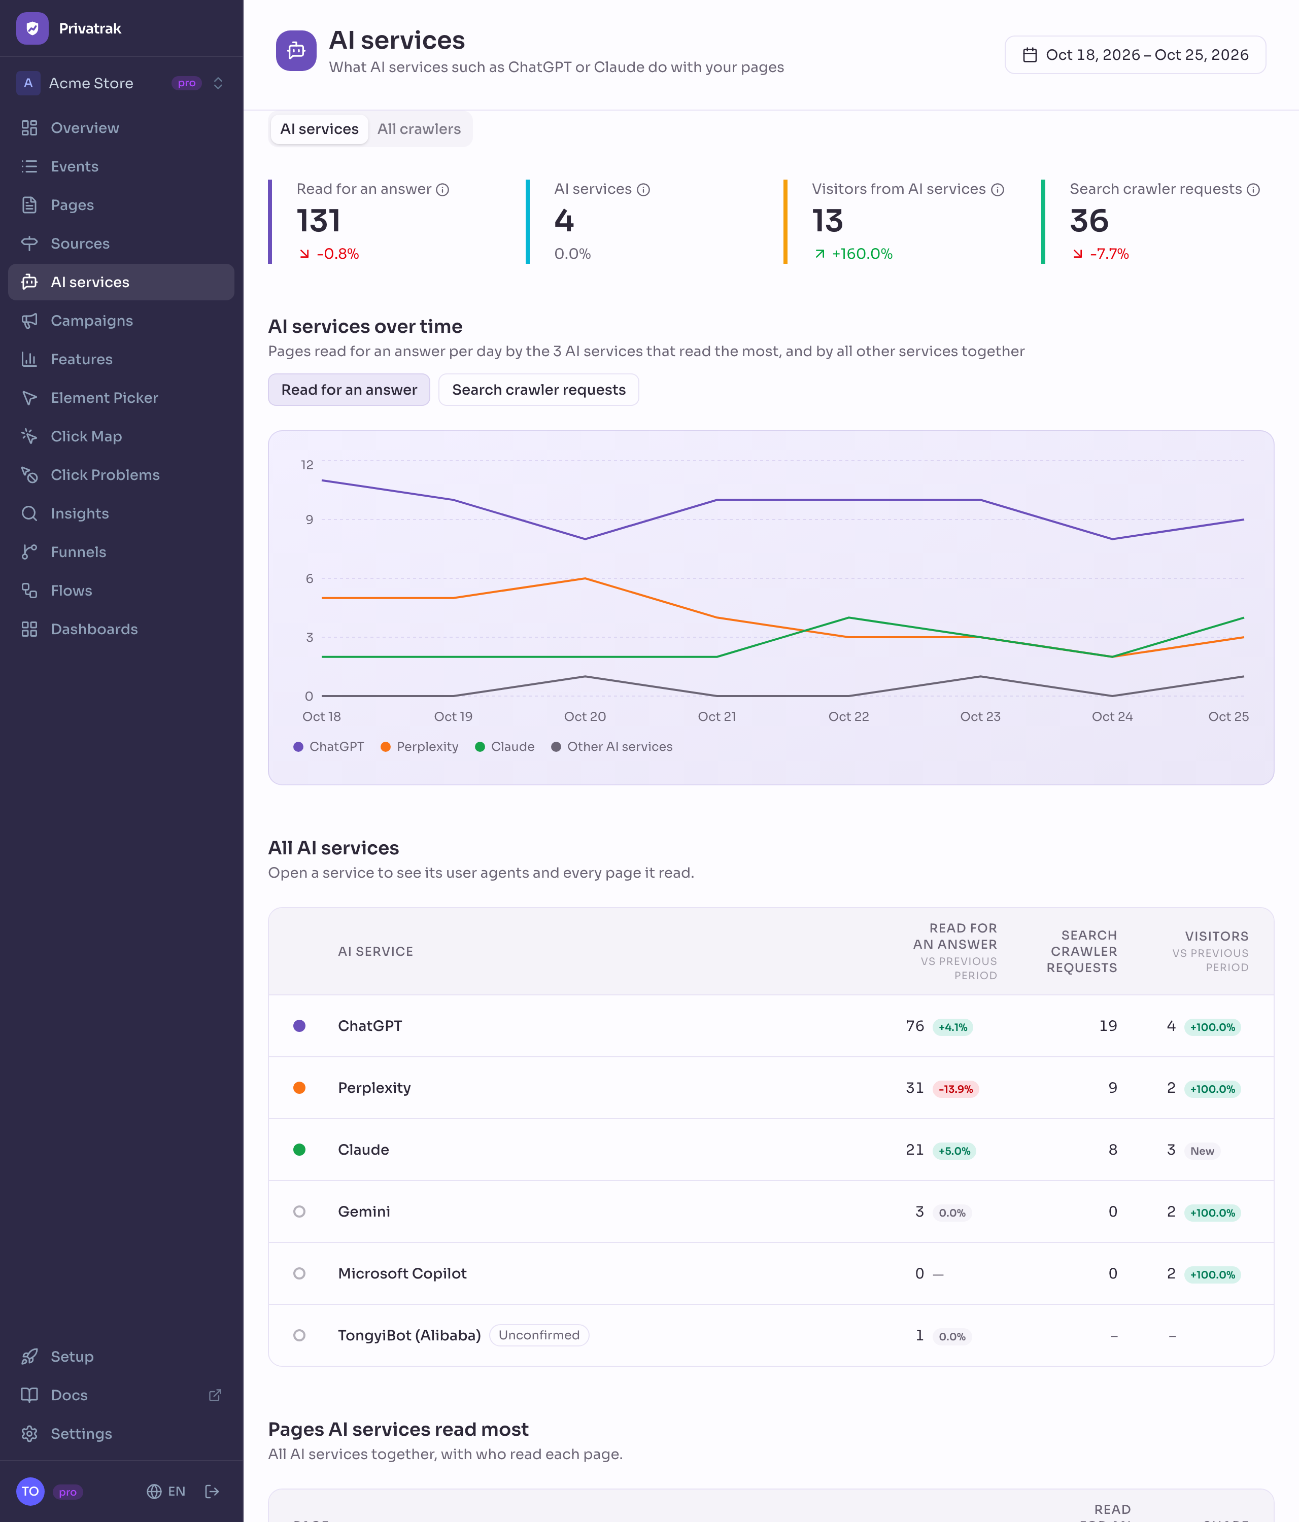Viewport: 1299px width, 1522px height.
Task: Click info icon beside Visitors from AI services
Action: (997, 190)
